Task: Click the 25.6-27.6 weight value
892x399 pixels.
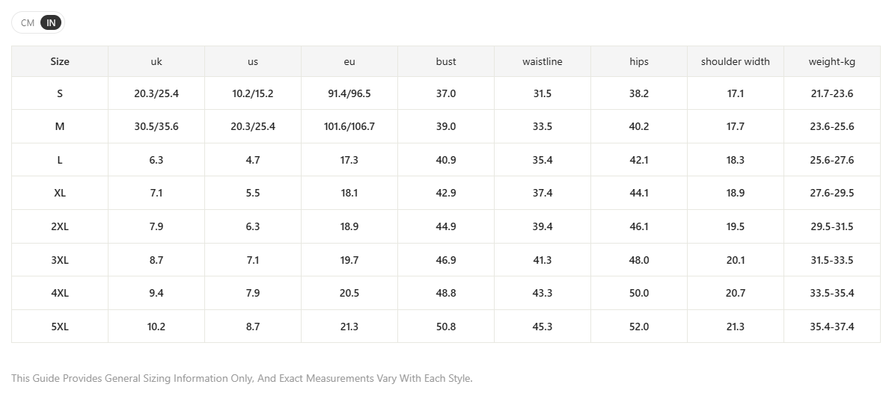Action: (x=831, y=160)
